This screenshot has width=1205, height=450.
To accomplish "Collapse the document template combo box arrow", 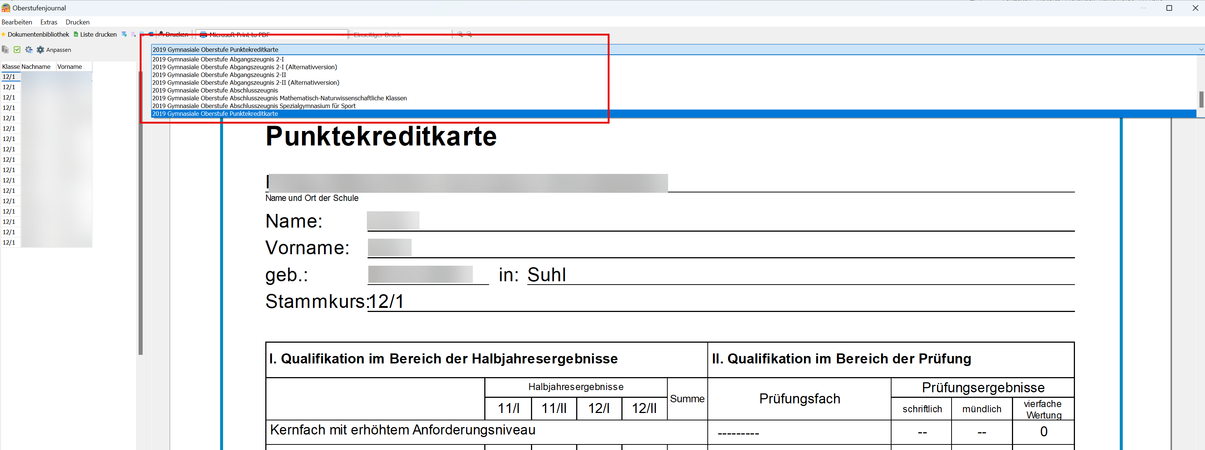I will 1201,50.
